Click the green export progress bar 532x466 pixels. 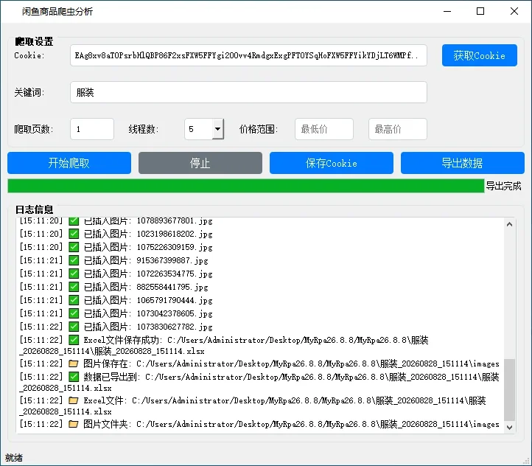point(246,186)
